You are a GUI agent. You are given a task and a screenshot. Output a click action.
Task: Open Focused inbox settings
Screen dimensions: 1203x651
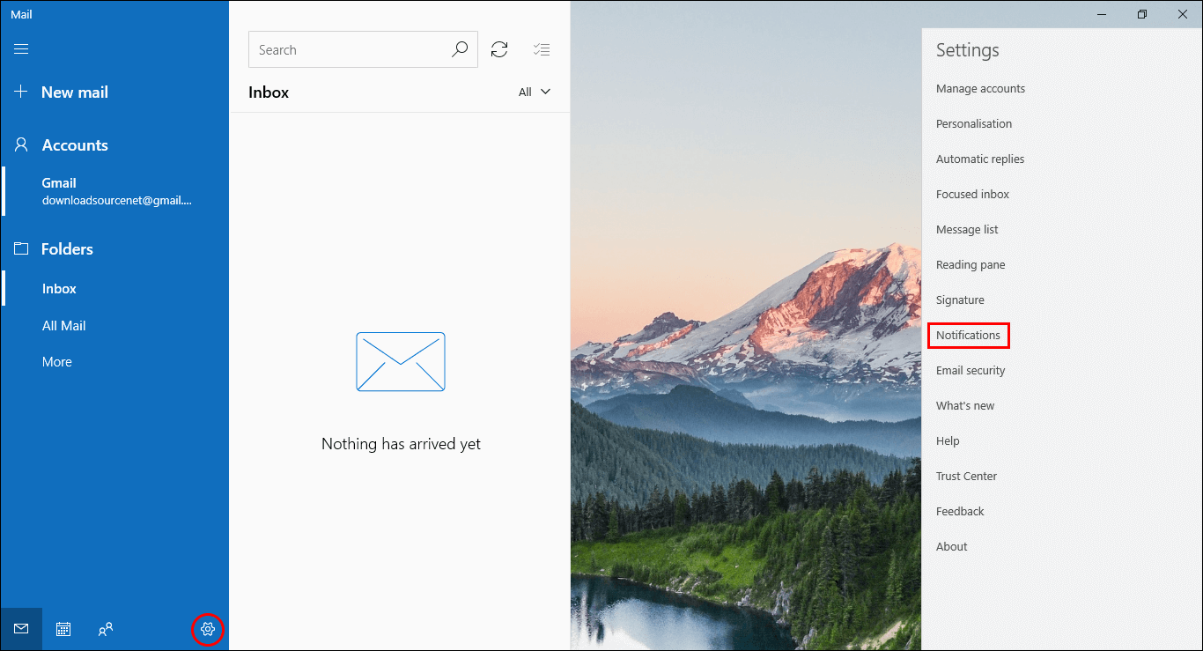tap(972, 195)
